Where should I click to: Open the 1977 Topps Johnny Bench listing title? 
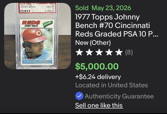point(117,25)
